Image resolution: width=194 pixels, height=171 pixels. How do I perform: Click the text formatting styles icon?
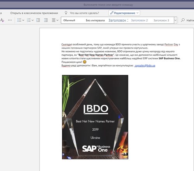click(2, 20)
